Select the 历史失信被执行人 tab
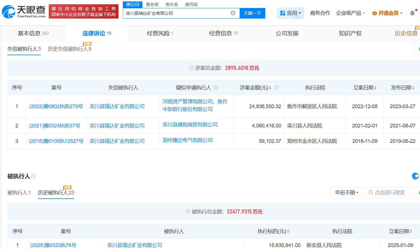 click(69, 49)
